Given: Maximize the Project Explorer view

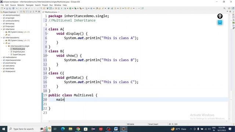Looking at the screenshot, I should [39, 12].
